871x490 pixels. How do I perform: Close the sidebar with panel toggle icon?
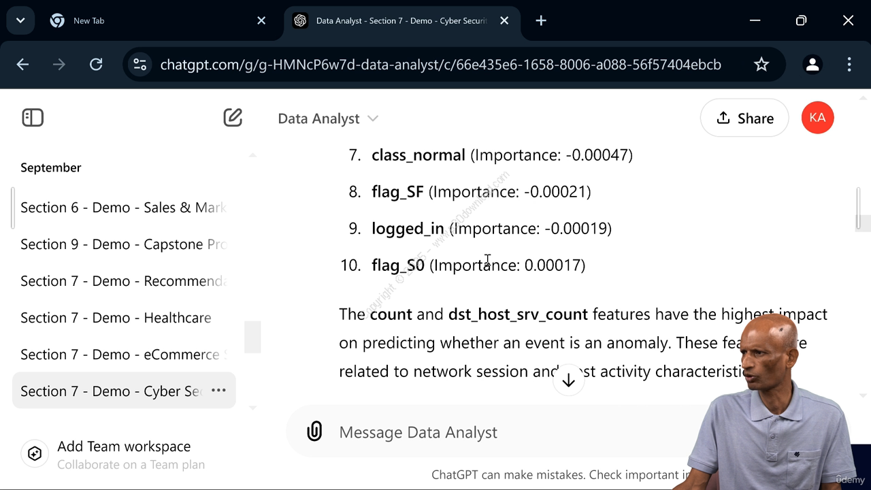pyautogui.click(x=33, y=118)
